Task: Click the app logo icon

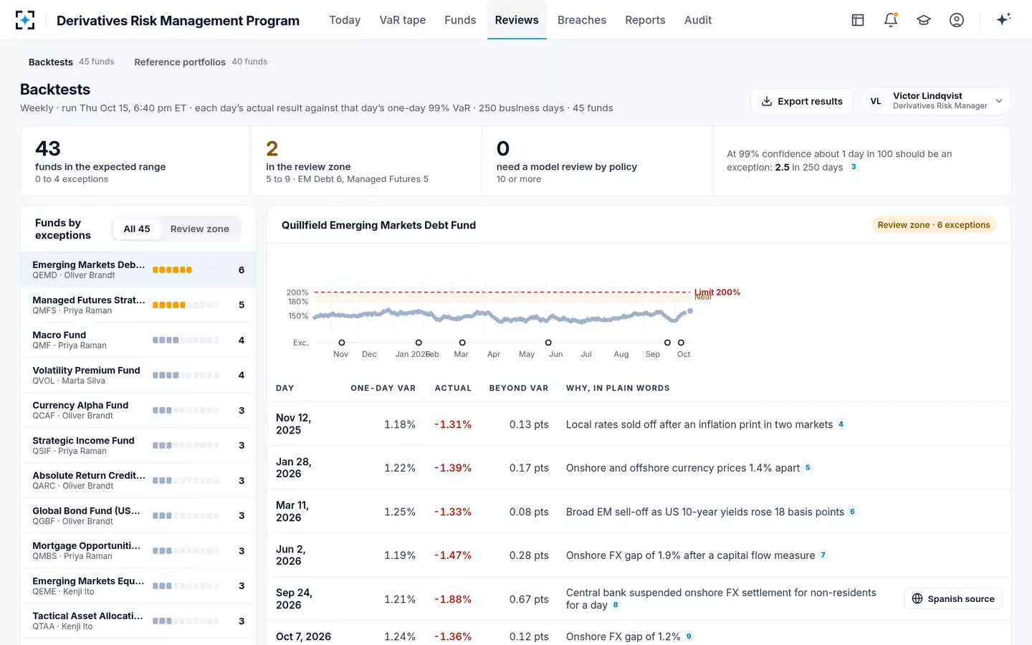Action: [x=25, y=20]
